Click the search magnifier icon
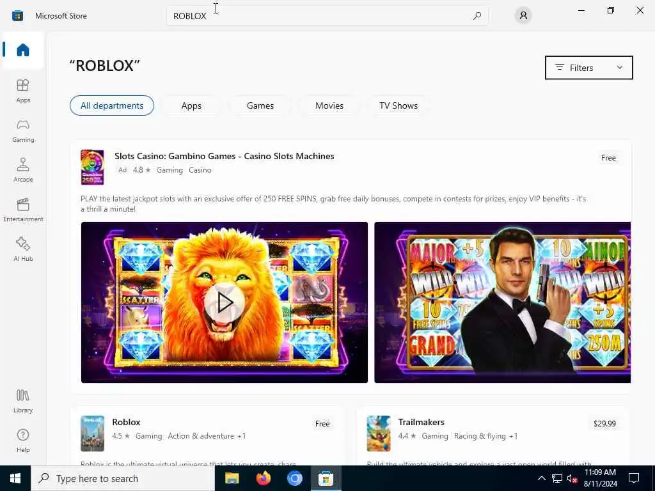Image resolution: width=655 pixels, height=491 pixels. point(477,16)
